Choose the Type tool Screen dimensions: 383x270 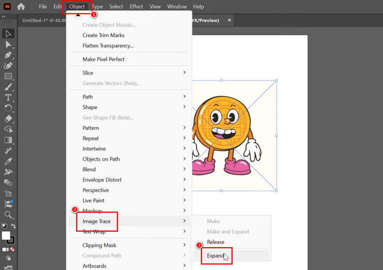[8, 97]
